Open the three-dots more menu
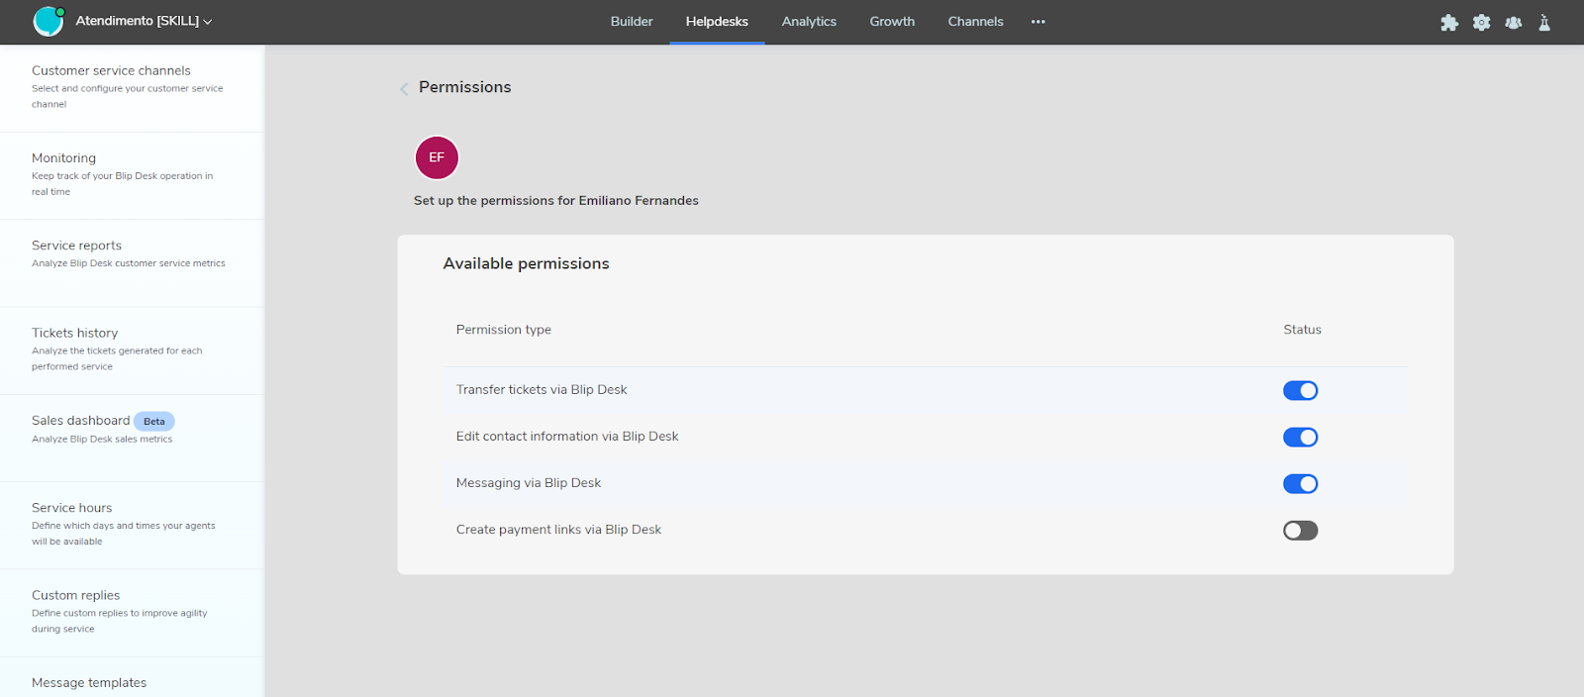 click(x=1038, y=22)
